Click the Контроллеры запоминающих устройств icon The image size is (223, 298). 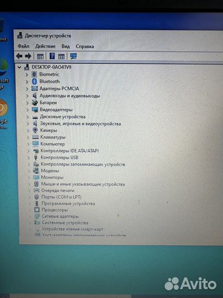[36, 164]
